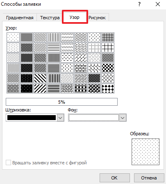
Task: Select the diagonal brick pattern
Action: click(x=81, y=58)
